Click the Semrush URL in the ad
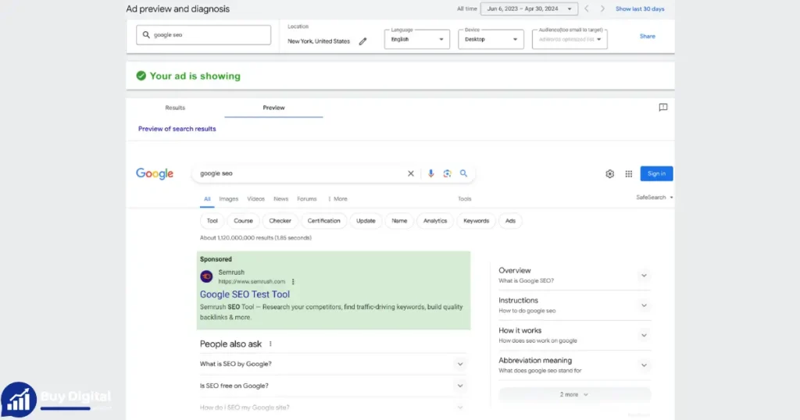Image resolution: width=800 pixels, height=420 pixels. 252,281
